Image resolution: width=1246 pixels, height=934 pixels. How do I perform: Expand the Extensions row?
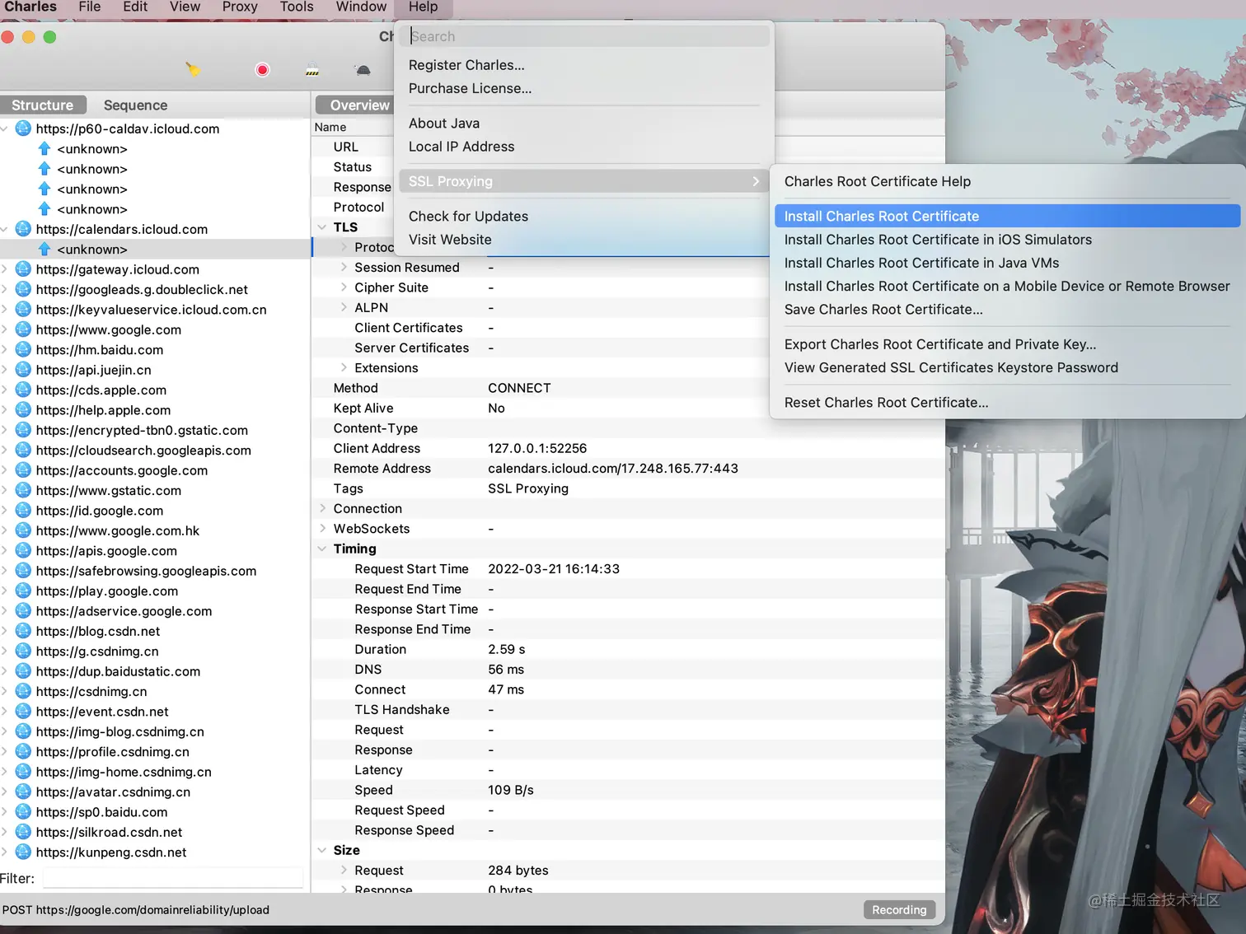point(344,367)
